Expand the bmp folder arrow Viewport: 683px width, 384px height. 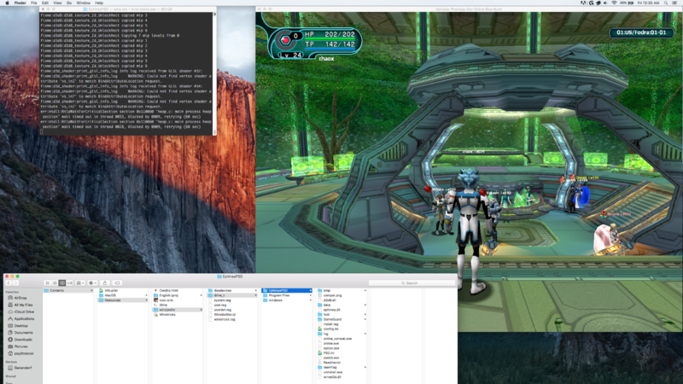click(x=365, y=290)
